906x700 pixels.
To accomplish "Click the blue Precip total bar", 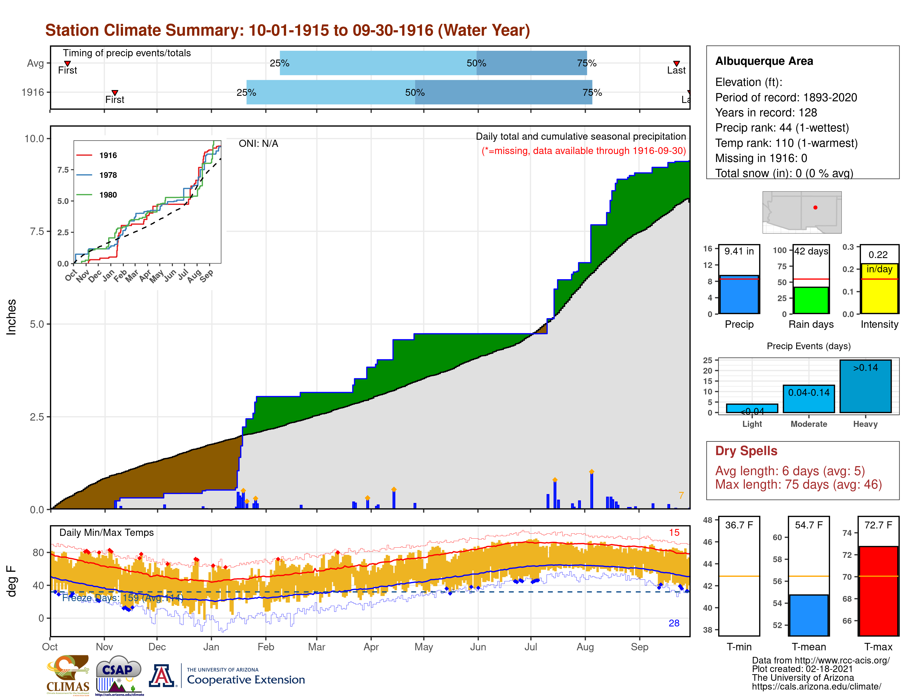I will pyautogui.click(x=739, y=295).
